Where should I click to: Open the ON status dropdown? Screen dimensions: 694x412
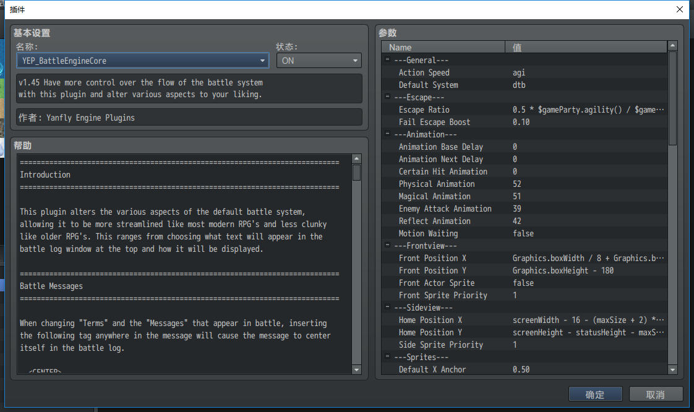319,61
